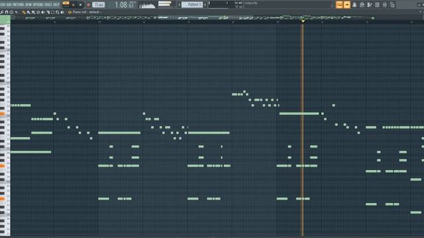Click the song position slider
This screenshot has width=424, height=238.
point(219,3)
